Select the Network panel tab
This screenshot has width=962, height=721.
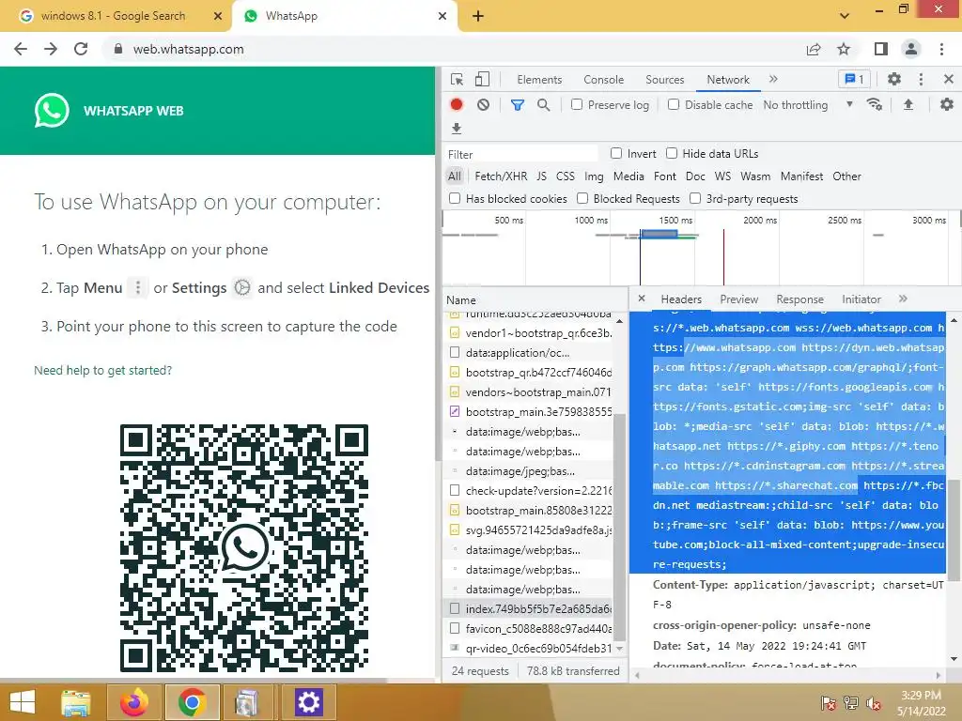pyautogui.click(x=728, y=79)
